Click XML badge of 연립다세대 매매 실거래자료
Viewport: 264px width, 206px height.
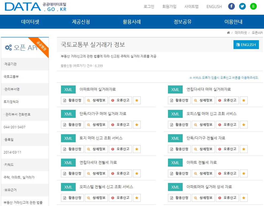coord(175,89)
